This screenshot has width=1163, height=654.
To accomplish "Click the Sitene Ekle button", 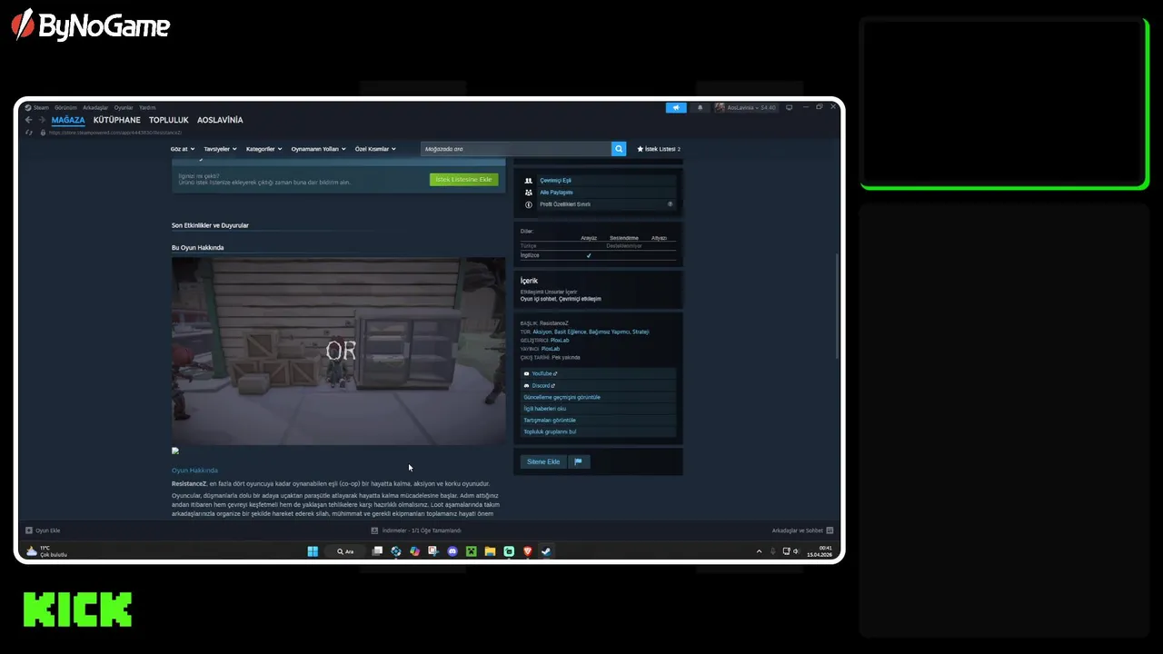I will (x=543, y=461).
